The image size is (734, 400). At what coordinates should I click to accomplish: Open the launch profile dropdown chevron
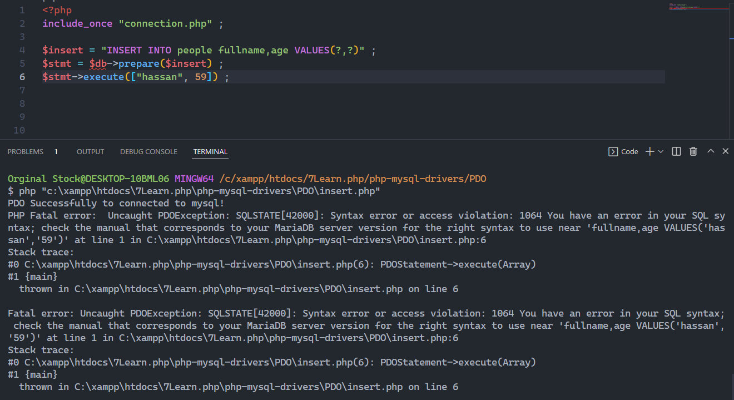click(661, 151)
